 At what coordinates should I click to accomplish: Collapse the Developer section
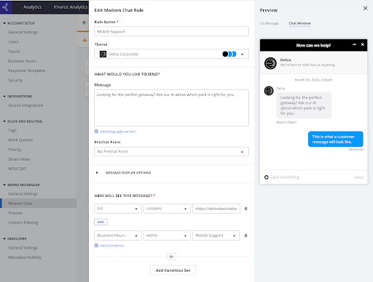(4, 239)
